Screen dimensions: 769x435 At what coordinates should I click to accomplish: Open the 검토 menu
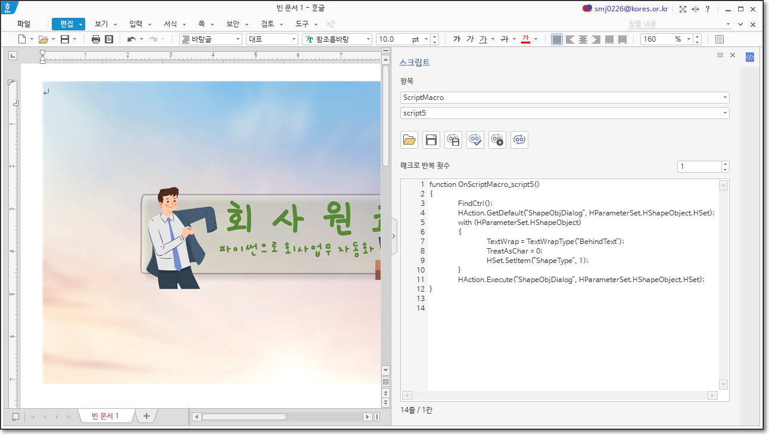coord(267,24)
